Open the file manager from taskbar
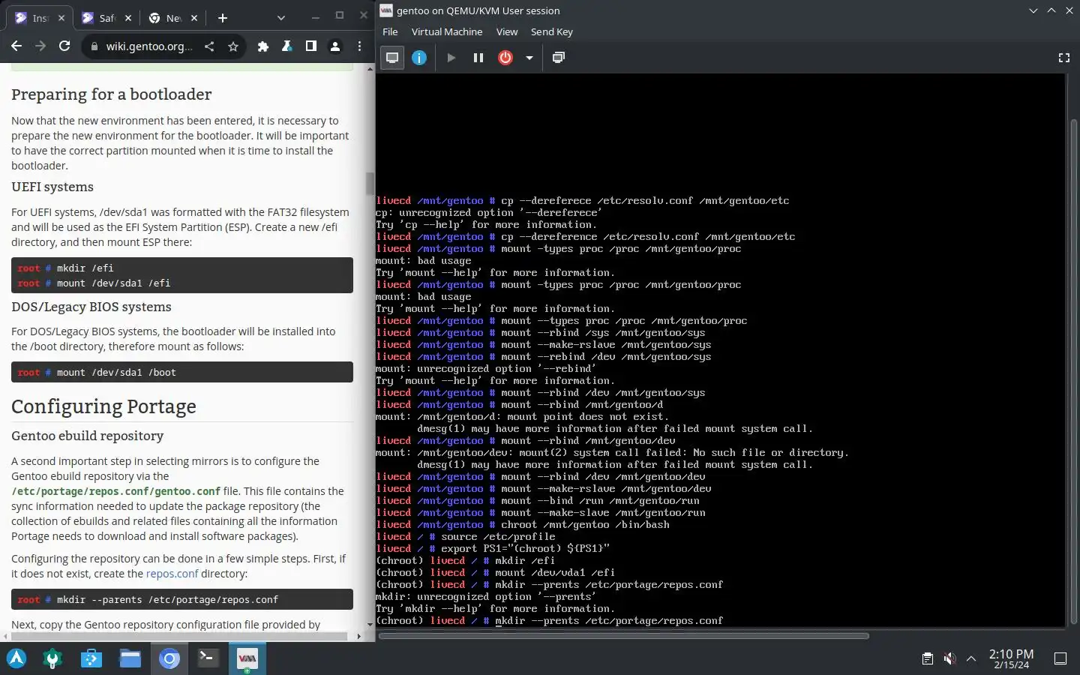This screenshot has height=675, width=1080. 130,658
